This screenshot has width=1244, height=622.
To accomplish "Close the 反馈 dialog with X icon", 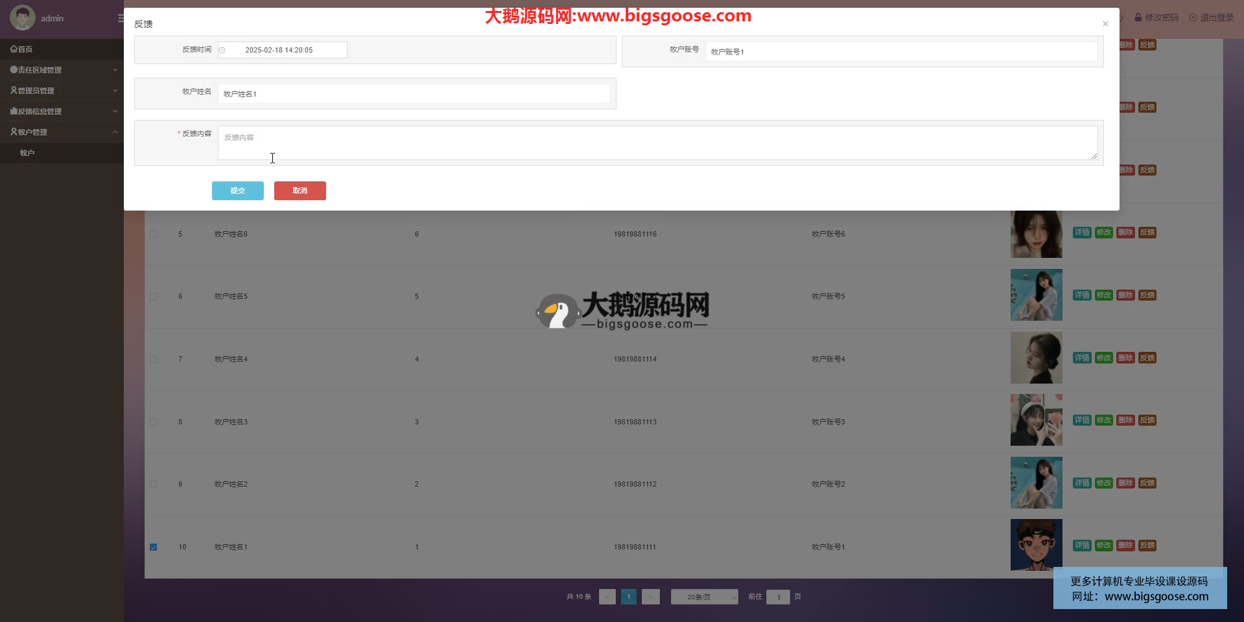I will (1105, 24).
